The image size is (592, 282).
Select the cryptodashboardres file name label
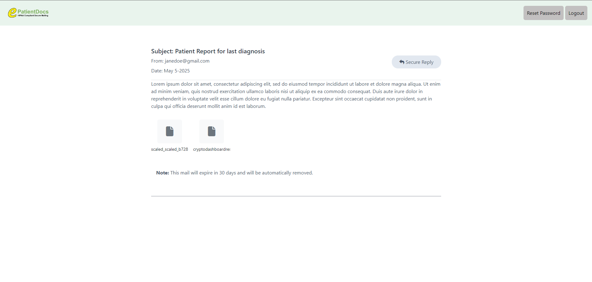coord(212,149)
